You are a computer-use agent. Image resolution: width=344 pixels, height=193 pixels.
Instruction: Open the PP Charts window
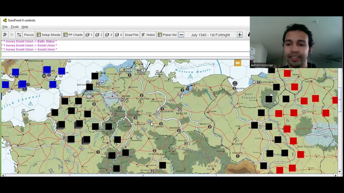(x=73, y=35)
